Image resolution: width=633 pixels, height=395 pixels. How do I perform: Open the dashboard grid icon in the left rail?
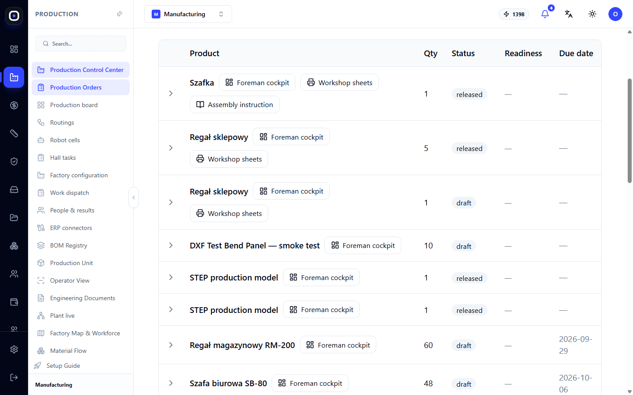[x=14, y=49]
